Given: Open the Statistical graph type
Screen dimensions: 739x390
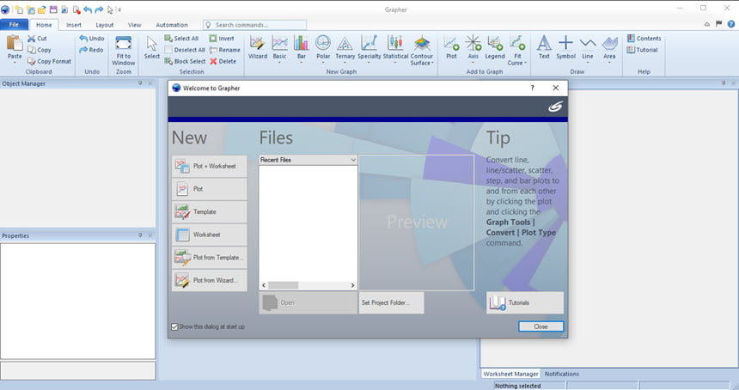Looking at the screenshot, I should point(395,48).
